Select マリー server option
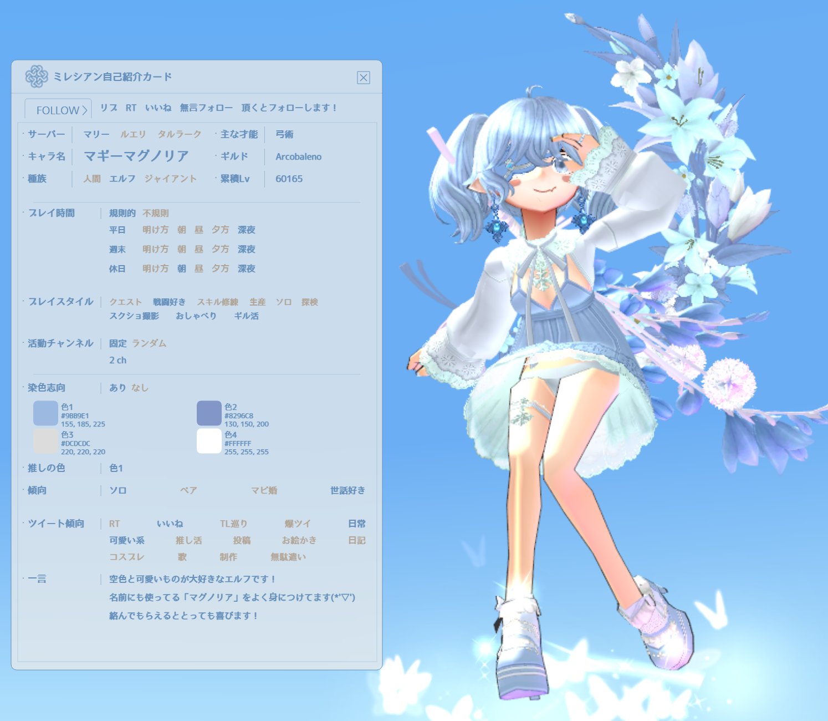Screen dimensions: 828x721 pos(96,134)
